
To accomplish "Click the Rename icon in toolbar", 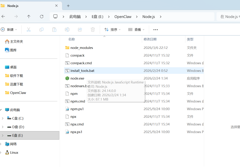I will [67, 30].
